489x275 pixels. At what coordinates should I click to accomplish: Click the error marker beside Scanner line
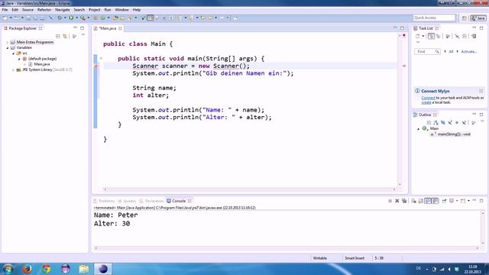click(x=96, y=66)
